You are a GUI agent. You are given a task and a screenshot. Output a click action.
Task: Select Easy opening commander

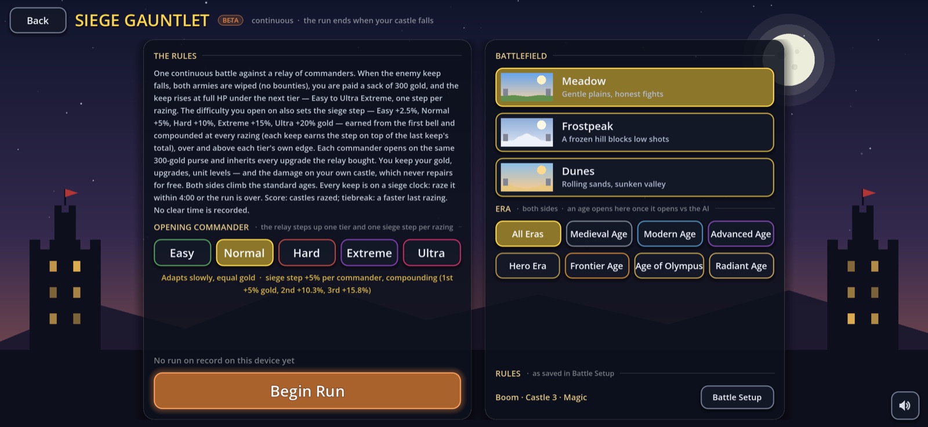182,253
